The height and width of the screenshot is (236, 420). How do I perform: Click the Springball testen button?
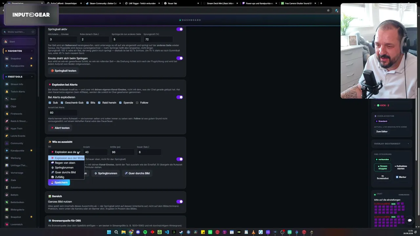[64, 71]
